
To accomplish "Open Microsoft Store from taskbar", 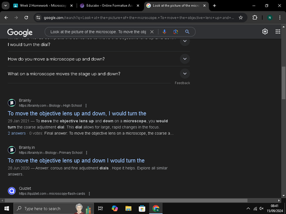I will 142,208.
